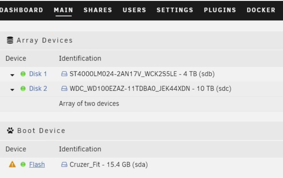Viewport: 283px width, 178px height.
Task: Open the Settings tab
Action: pyautogui.click(x=175, y=10)
